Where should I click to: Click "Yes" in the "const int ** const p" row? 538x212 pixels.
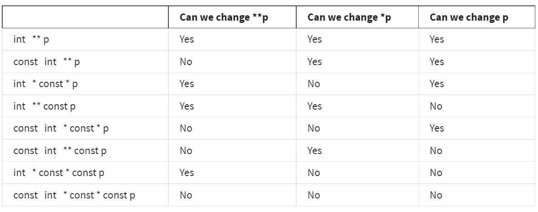(314, 151)
